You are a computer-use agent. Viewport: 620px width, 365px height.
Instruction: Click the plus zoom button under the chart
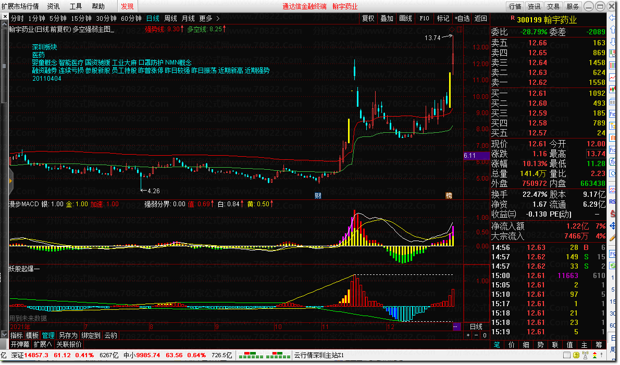468,335
